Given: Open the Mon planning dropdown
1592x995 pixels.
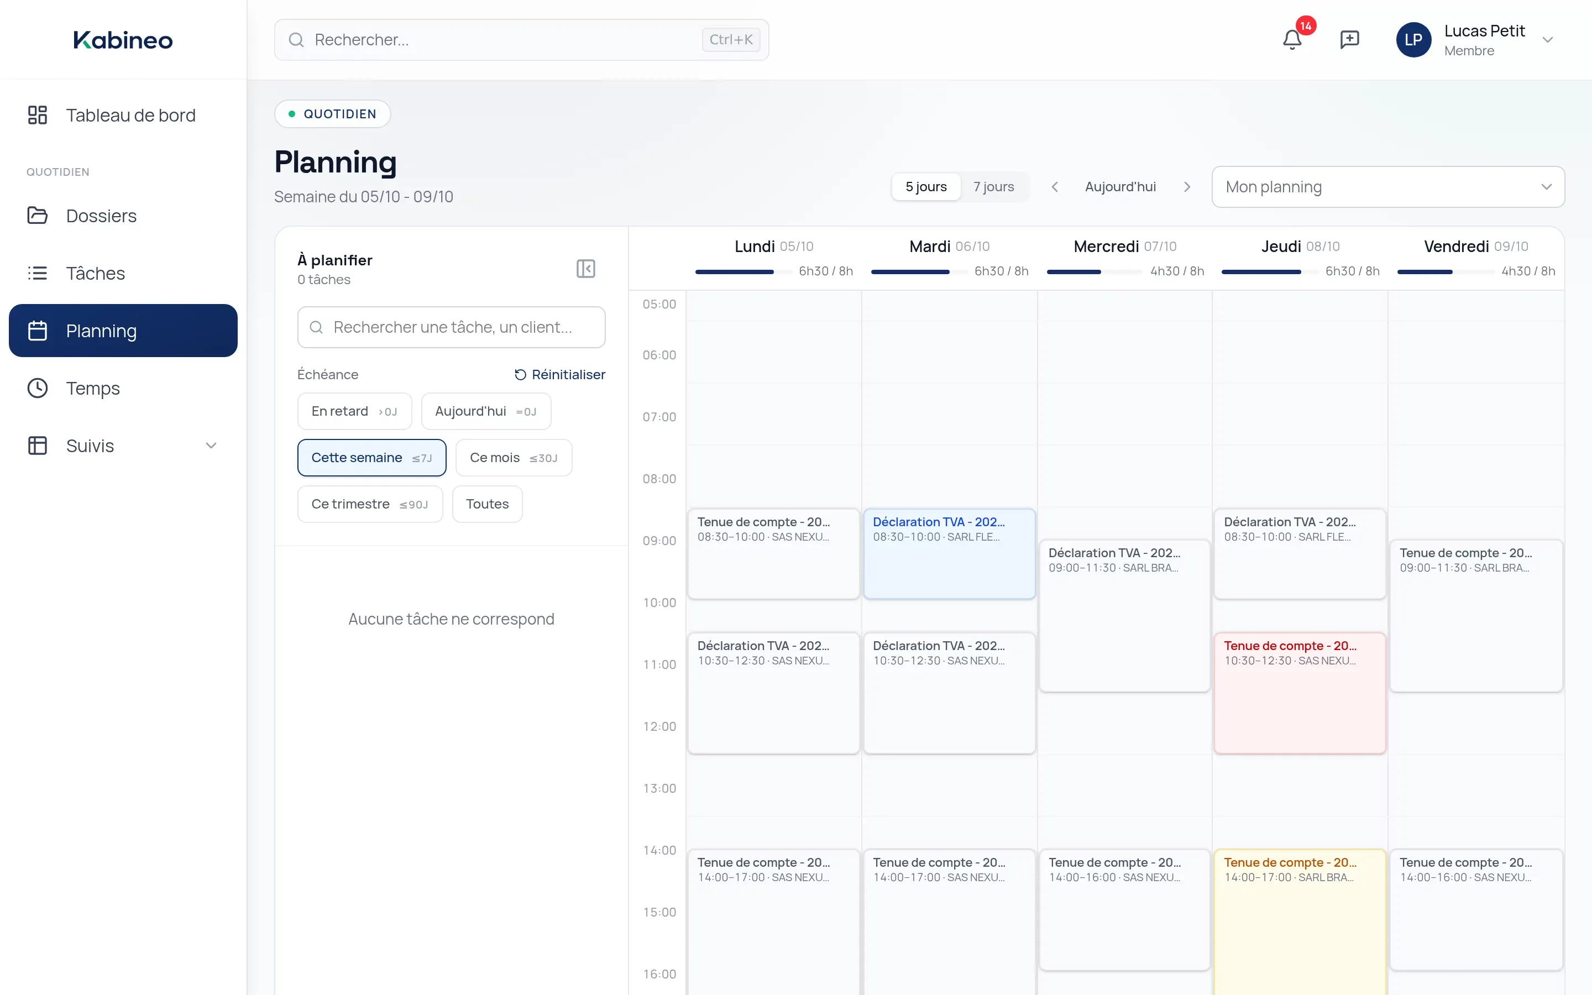Looking at the screenshot, I should pos(1388,187).
